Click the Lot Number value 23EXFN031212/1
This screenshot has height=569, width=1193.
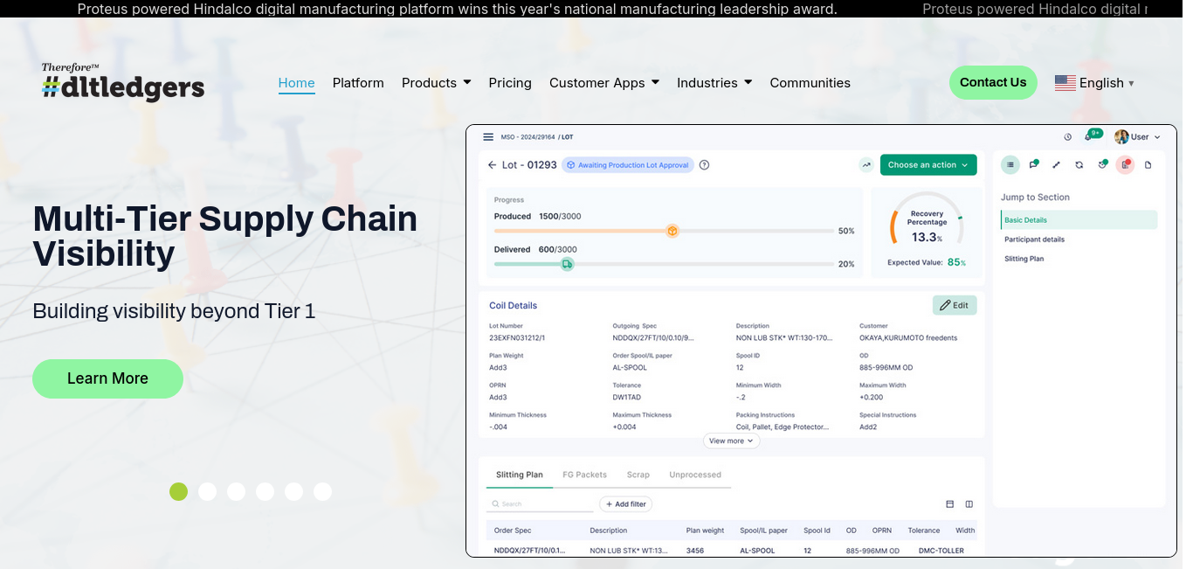click(x=516, y=337)
